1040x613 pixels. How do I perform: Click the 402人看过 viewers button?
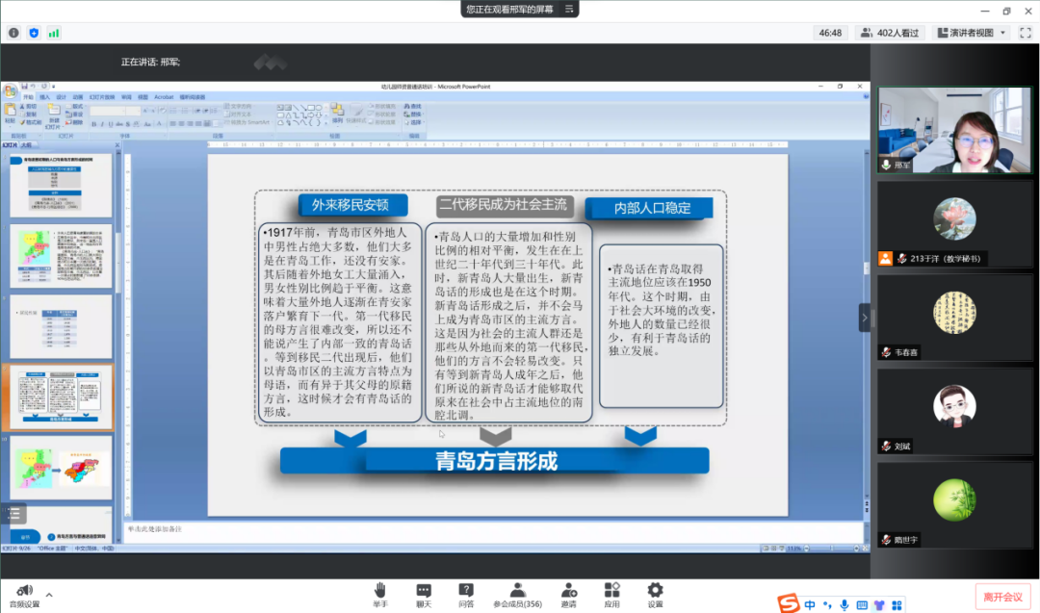point(890,33)
